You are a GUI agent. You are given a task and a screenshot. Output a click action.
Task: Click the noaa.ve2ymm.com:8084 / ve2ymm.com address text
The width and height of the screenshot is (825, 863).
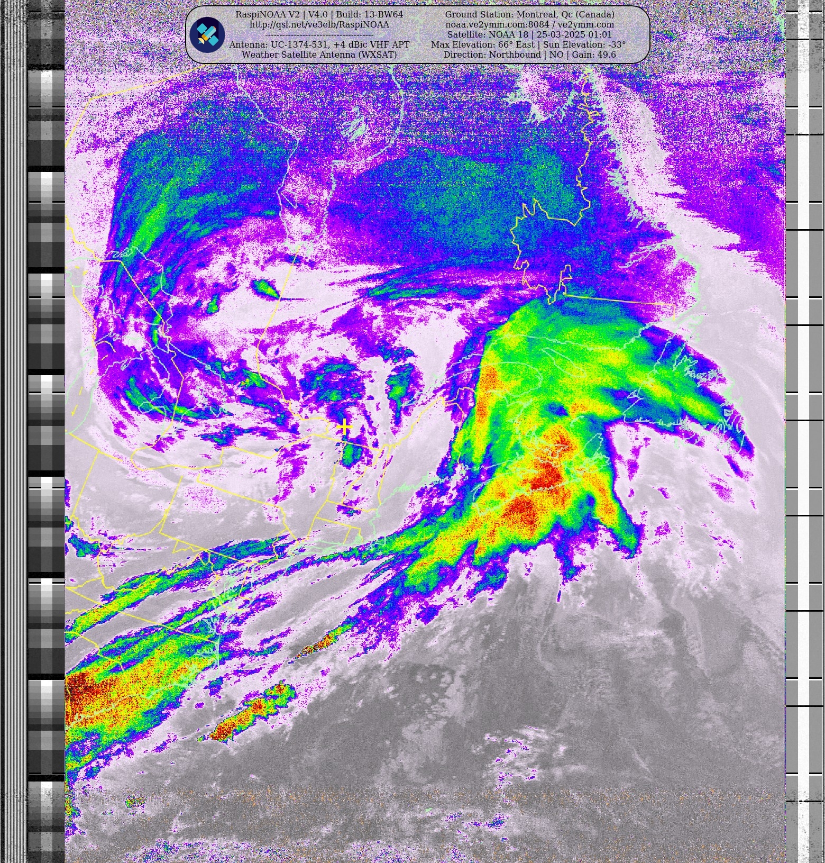pos(529,24)
